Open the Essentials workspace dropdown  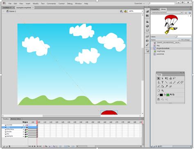coord(140,3)
